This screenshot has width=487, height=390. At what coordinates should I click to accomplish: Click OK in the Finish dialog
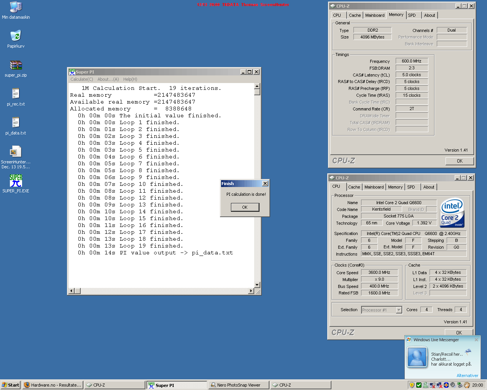(245, 207)
